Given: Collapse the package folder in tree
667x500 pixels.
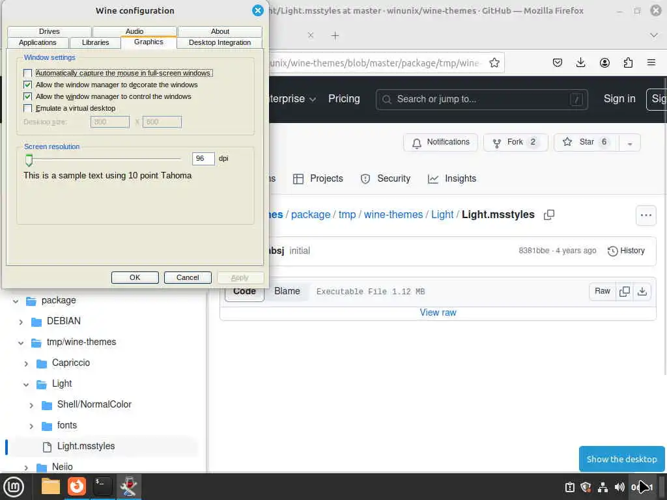Looking at the screenshot, I should point(16,301).
